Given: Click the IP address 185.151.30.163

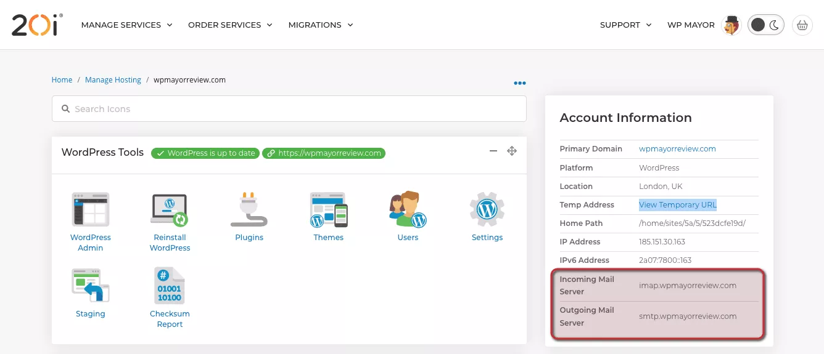Looking at the screenshot, I should 662,241.
